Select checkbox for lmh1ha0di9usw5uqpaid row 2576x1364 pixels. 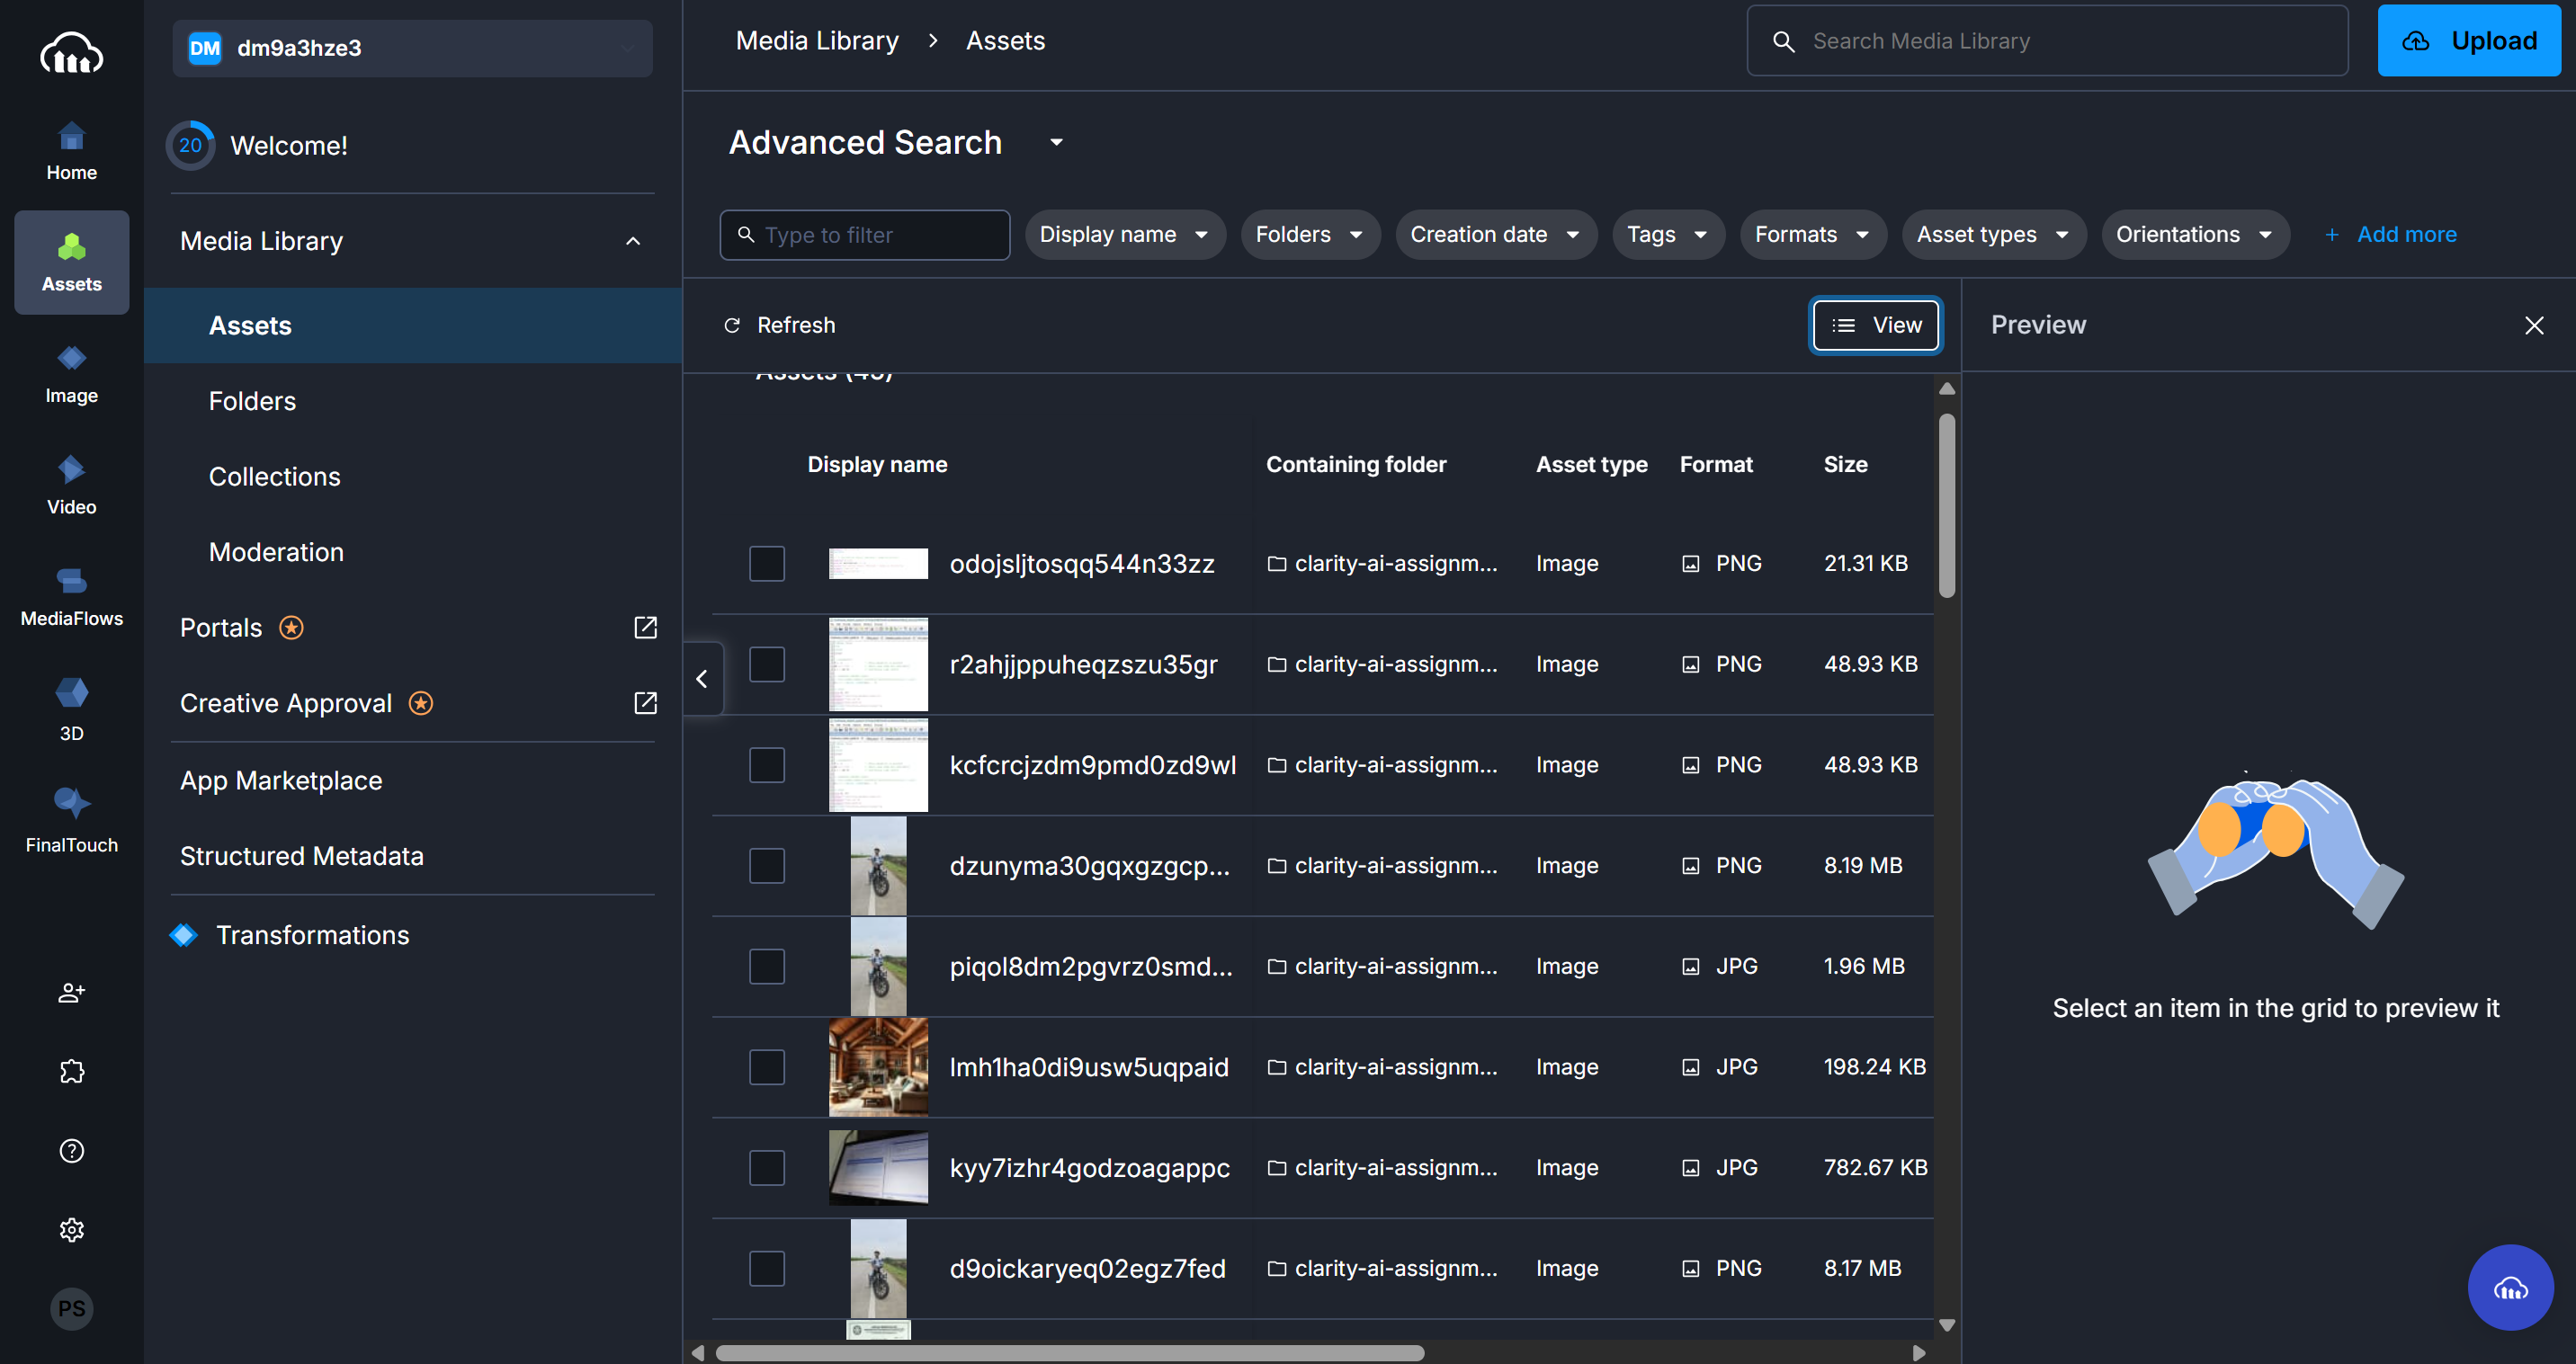(767, 1067)
